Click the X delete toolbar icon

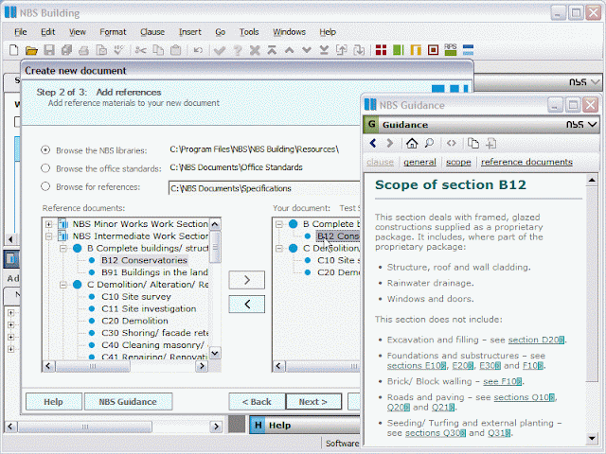(x=255, y=50)
